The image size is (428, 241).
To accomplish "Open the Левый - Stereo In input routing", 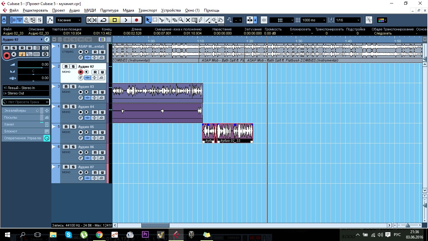I will coord(26,88).
